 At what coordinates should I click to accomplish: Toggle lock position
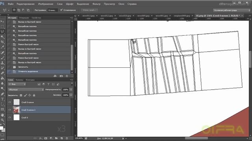coord(30,95)
